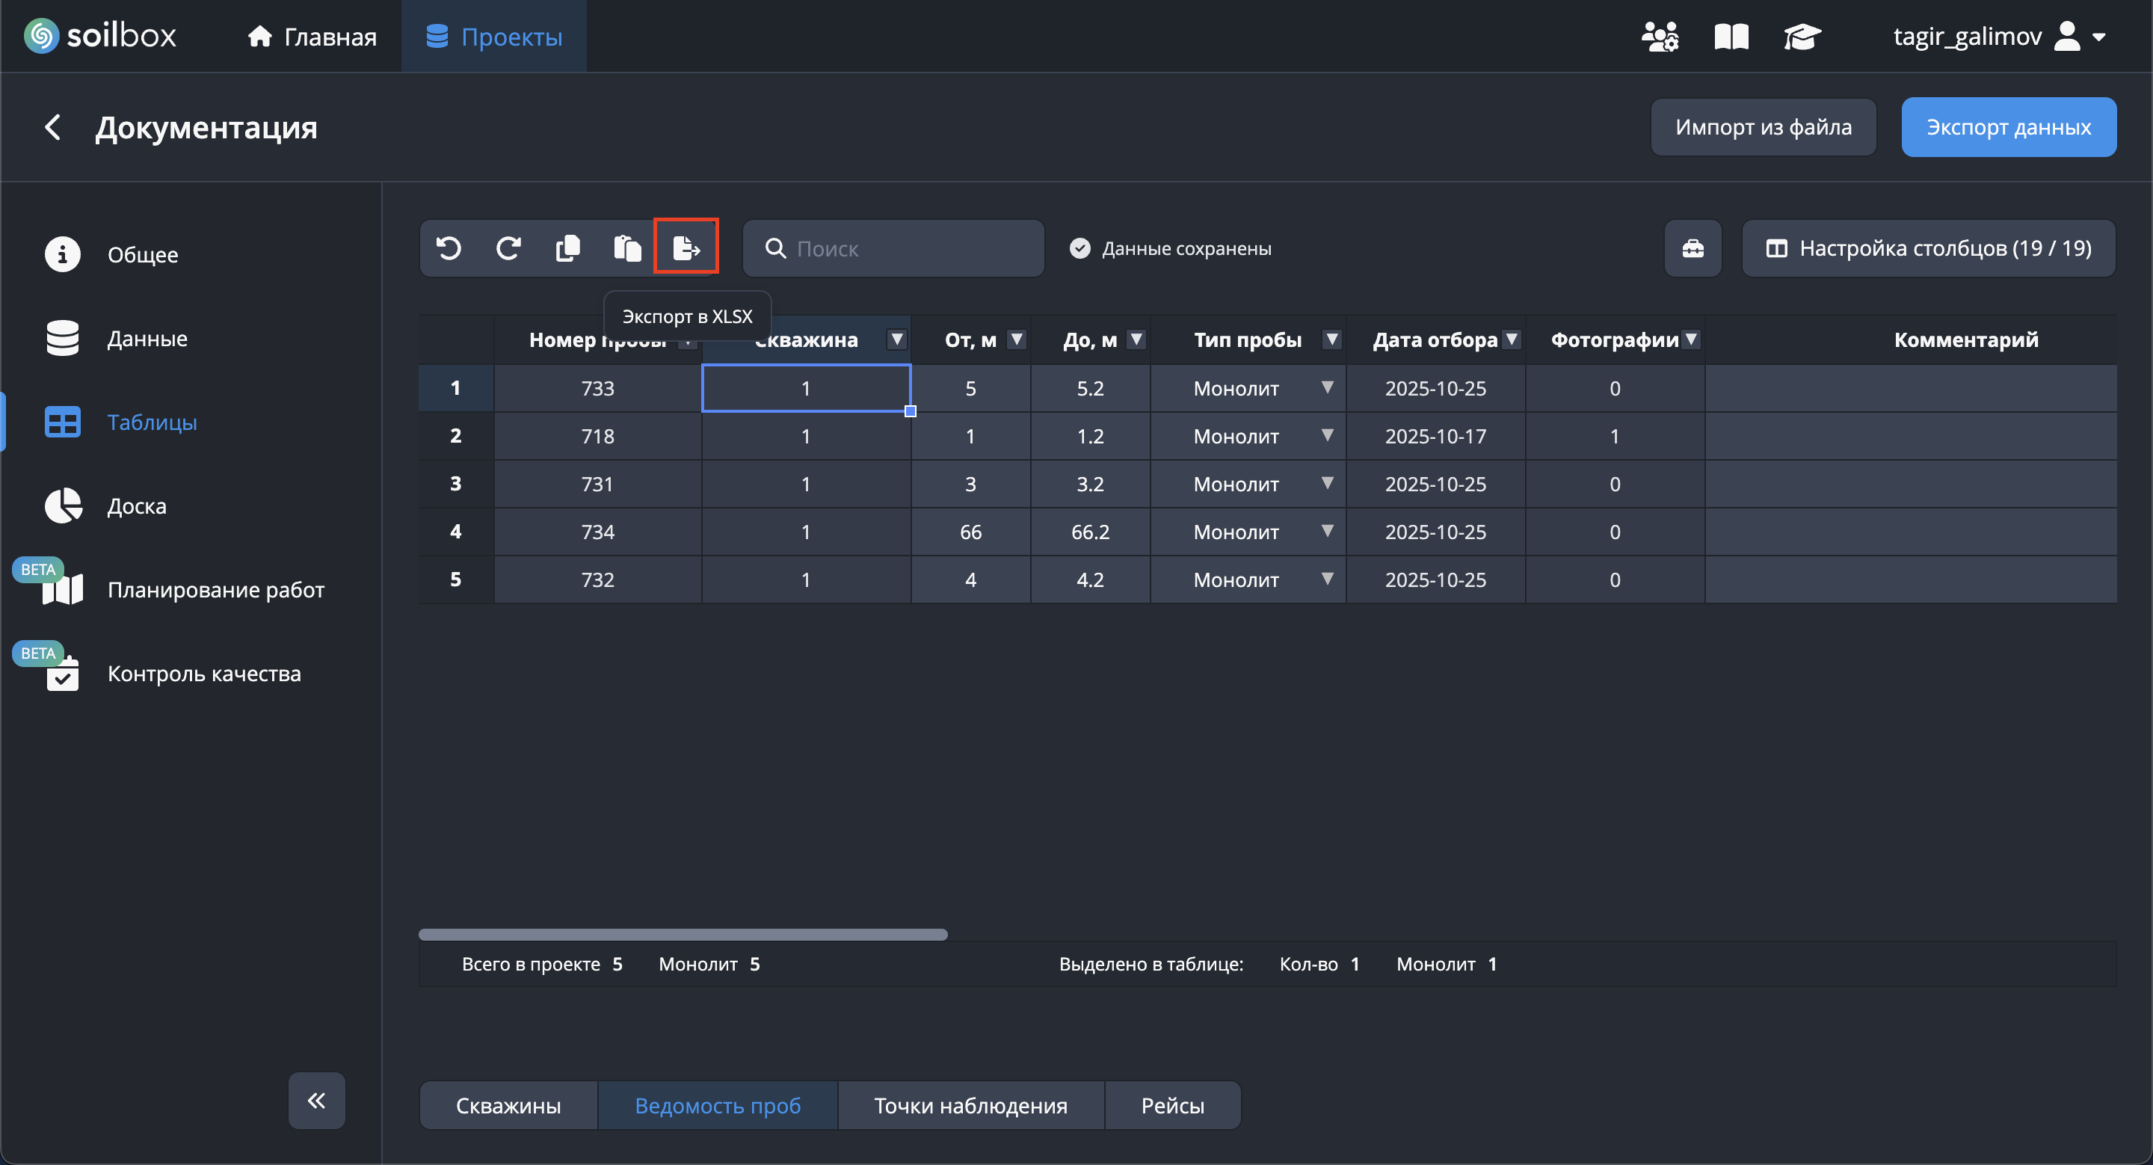
Task: Click the paste clipboard icon
Action: (x=627, y=248)
